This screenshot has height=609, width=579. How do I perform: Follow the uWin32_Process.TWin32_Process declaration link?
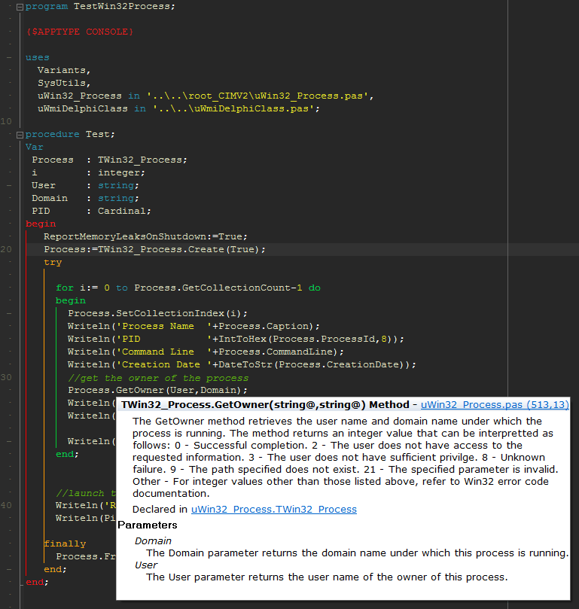pyautogui.click(x=273, y=510)
